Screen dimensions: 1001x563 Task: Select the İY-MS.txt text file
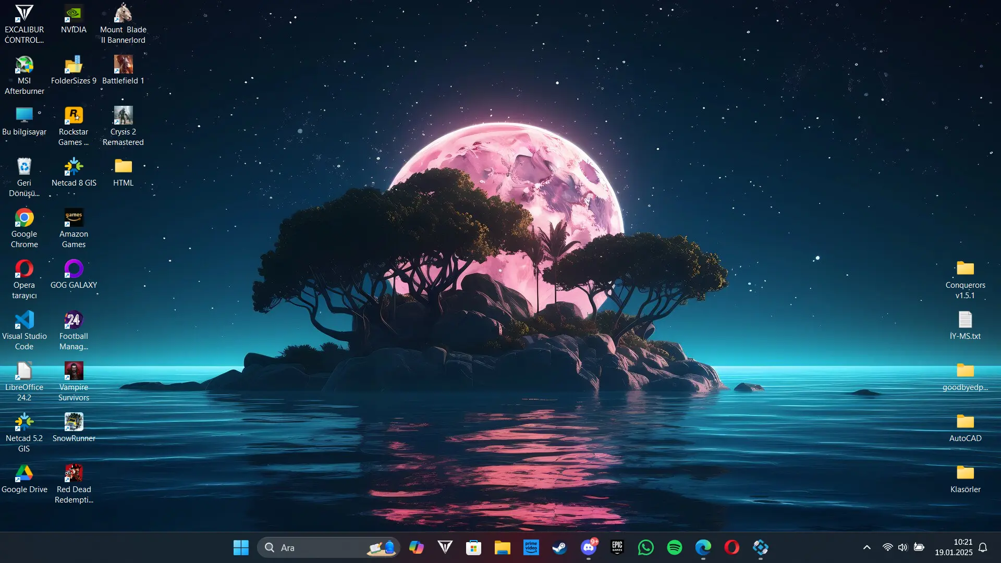tap(965, 326)
